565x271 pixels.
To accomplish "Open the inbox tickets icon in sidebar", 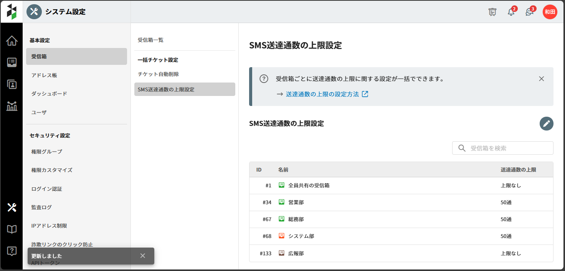I will [x=12, y=63].
